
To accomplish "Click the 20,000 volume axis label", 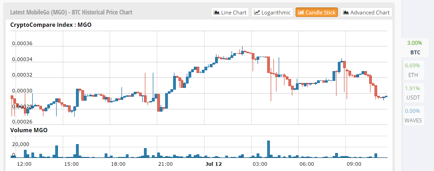I will coord(21,144).
